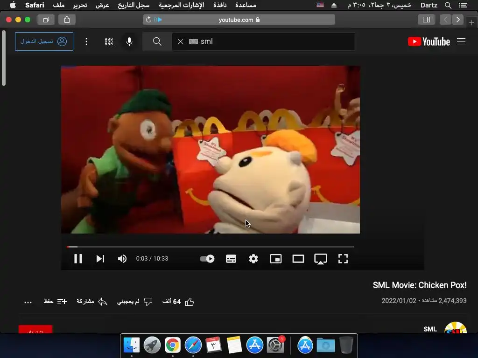Image resolution: width=478 pixels, height=358 pixels.
Task: Open the سجل التاريخ History menu
Action: click(x=134, y=5)
